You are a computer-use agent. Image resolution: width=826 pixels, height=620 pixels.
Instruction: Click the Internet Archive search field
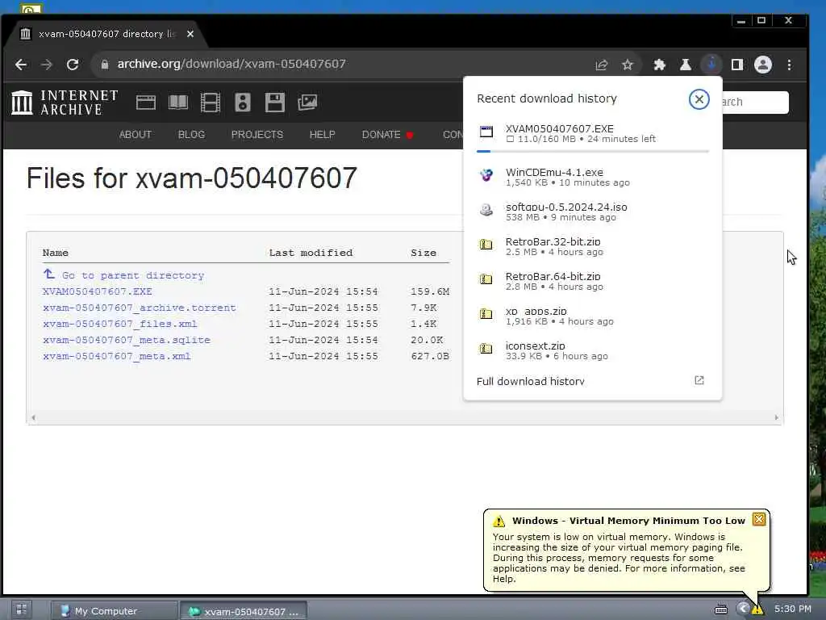point(755,102)
